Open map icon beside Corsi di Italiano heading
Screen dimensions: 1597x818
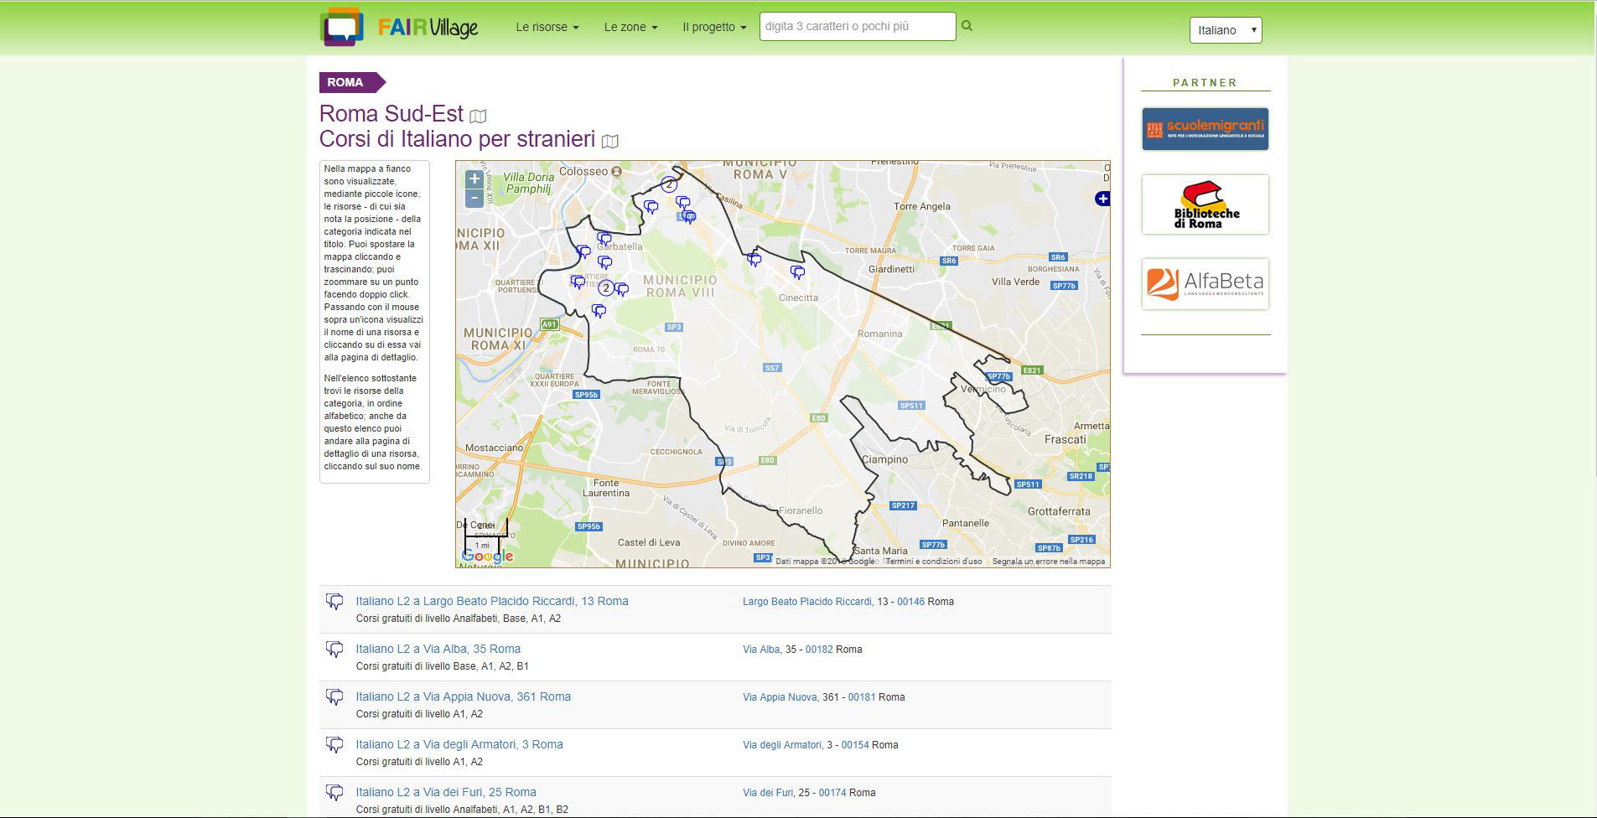click(x=610, y=141)
